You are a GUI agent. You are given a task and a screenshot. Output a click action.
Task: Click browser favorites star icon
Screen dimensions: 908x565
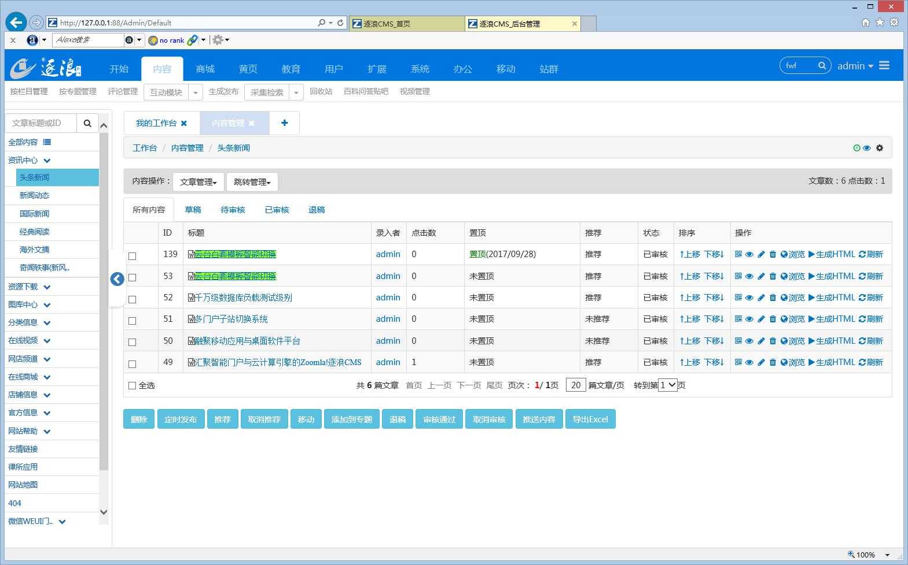pyautogui.click(x=880, y=23)
